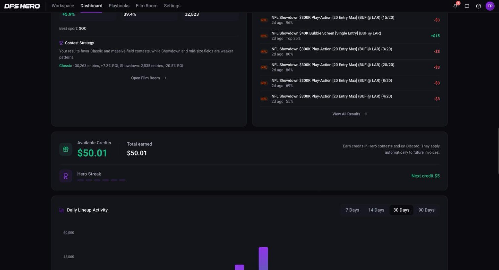The image size is (499, 270).
Task: Click the 32,823 stat value
Action: (192, 14)
